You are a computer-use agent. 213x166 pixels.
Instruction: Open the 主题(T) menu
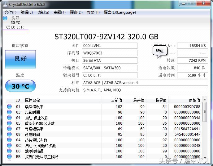coord(59,12)
